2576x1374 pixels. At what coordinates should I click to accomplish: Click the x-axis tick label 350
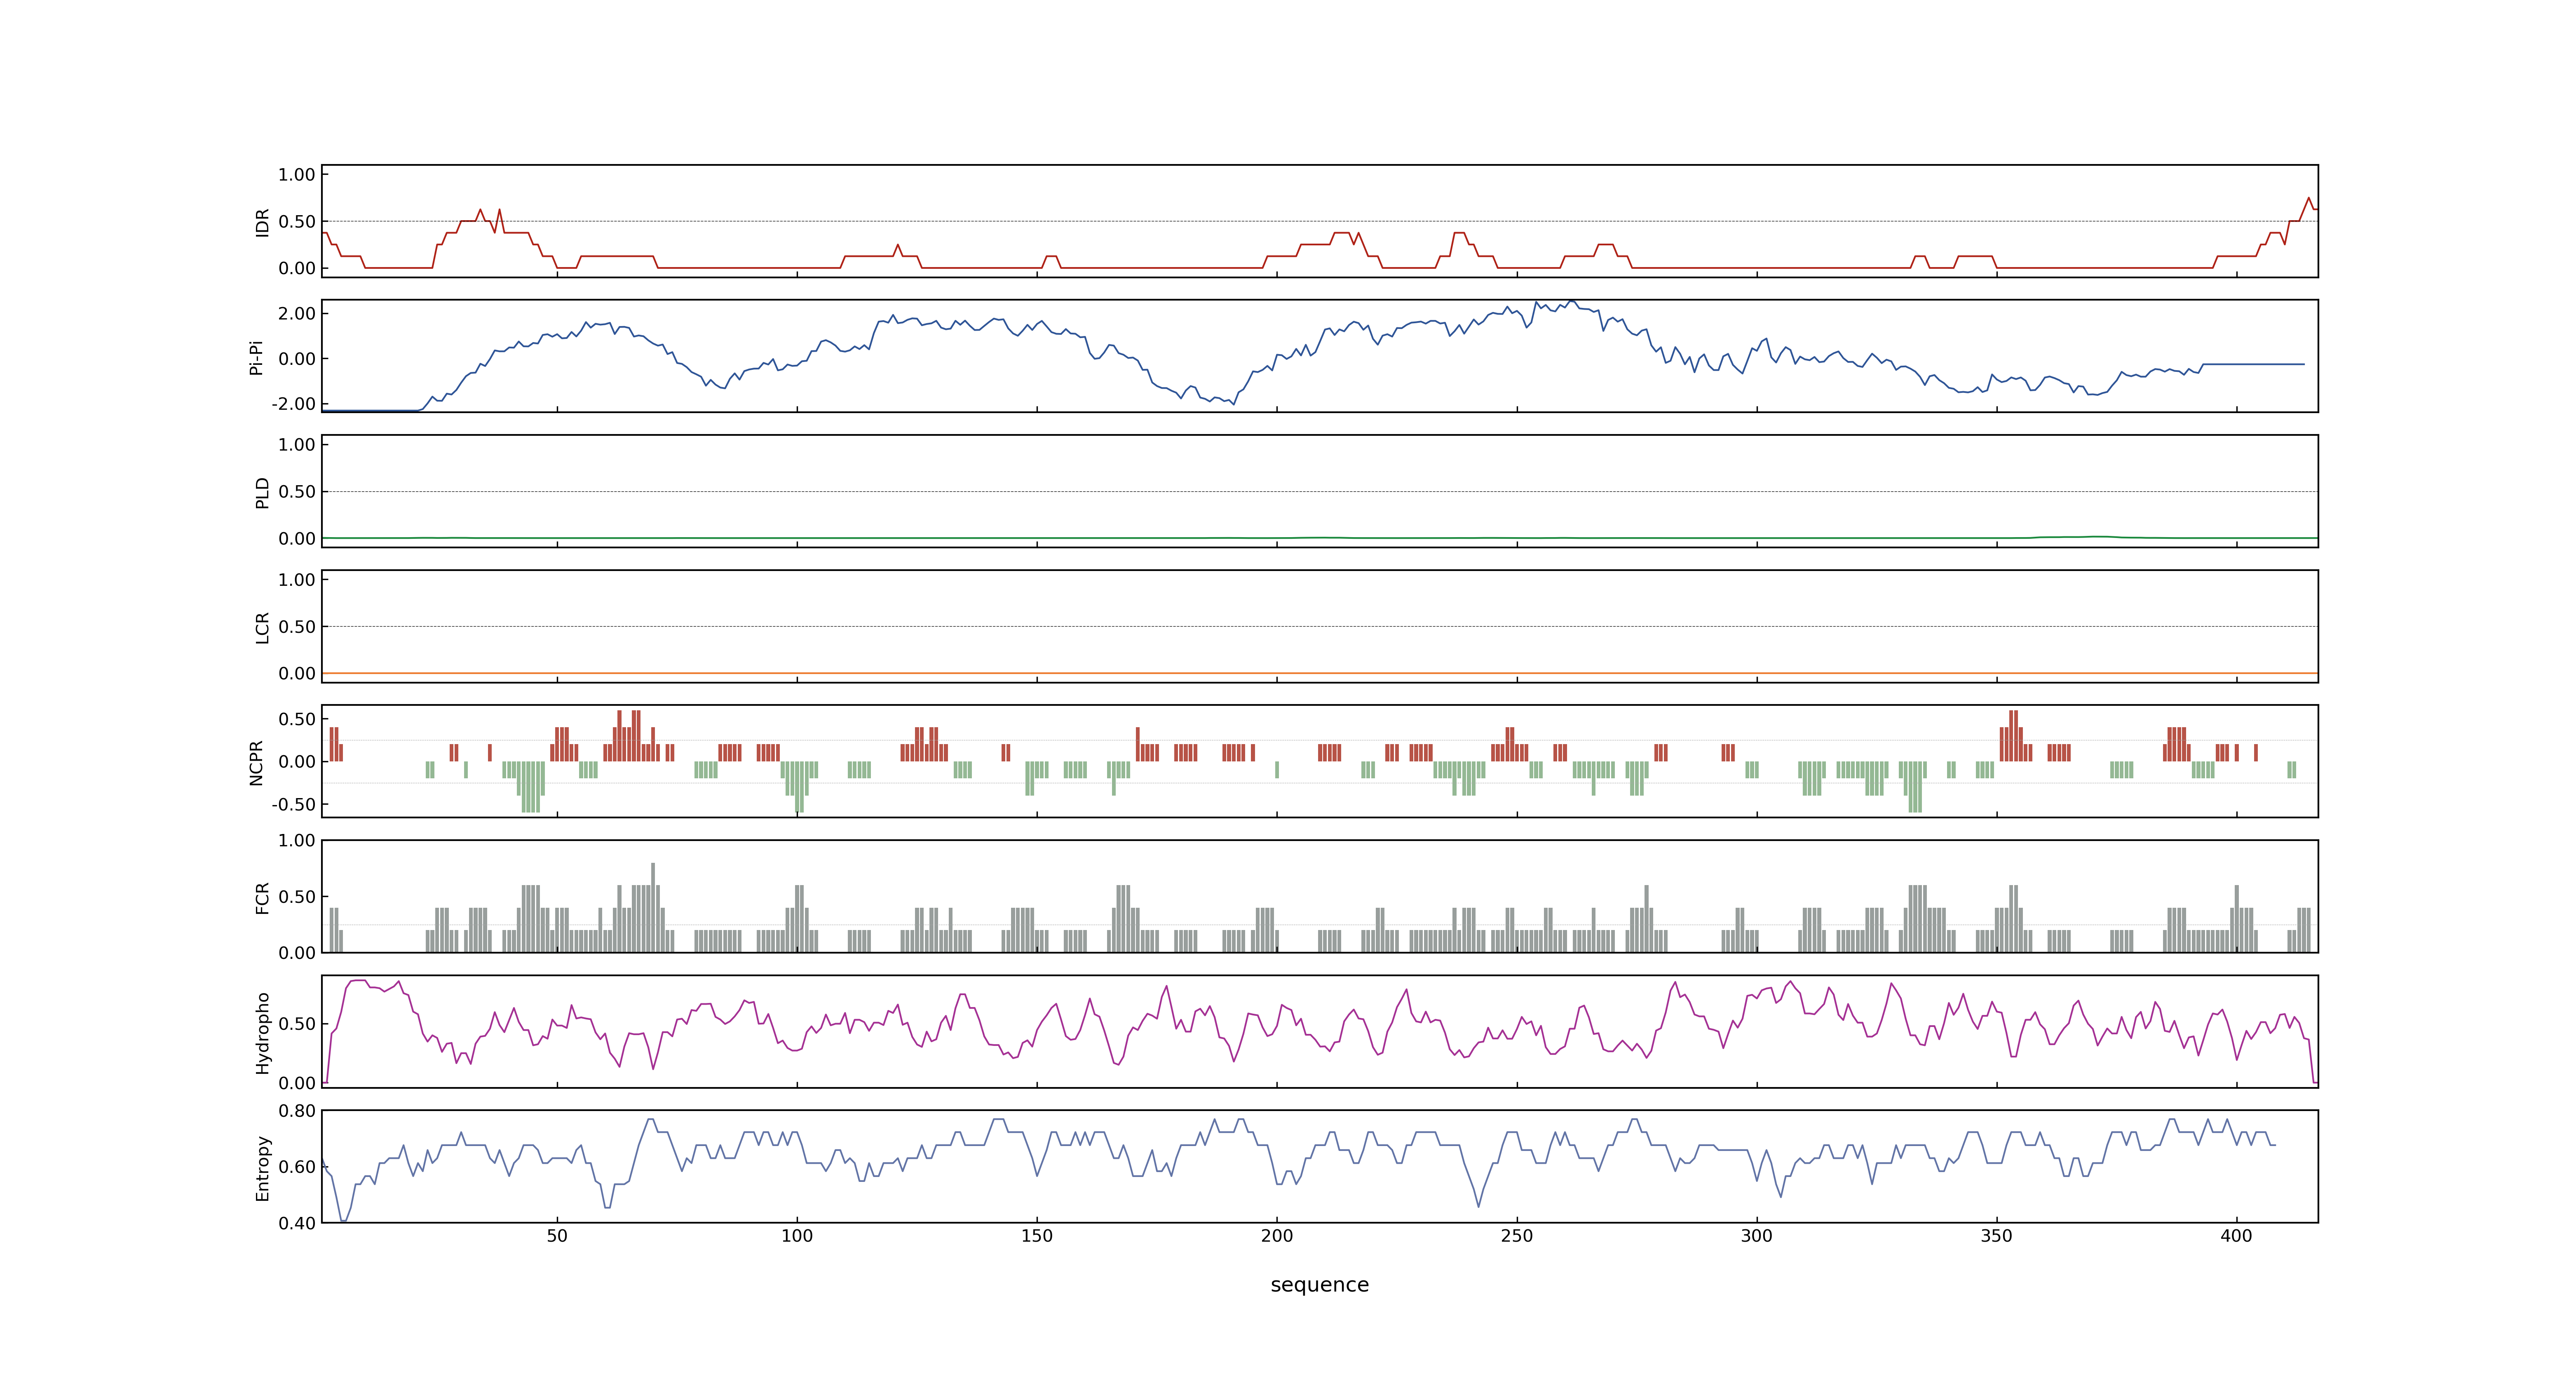(x=1997, y=1236)
